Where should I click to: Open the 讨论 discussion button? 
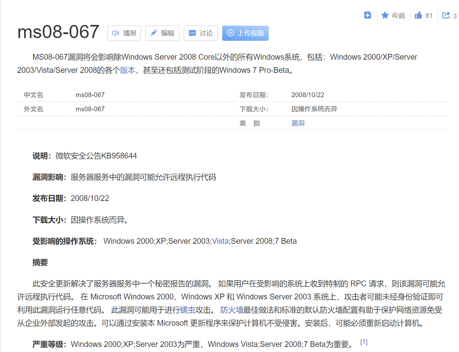(x=201, y=33)
